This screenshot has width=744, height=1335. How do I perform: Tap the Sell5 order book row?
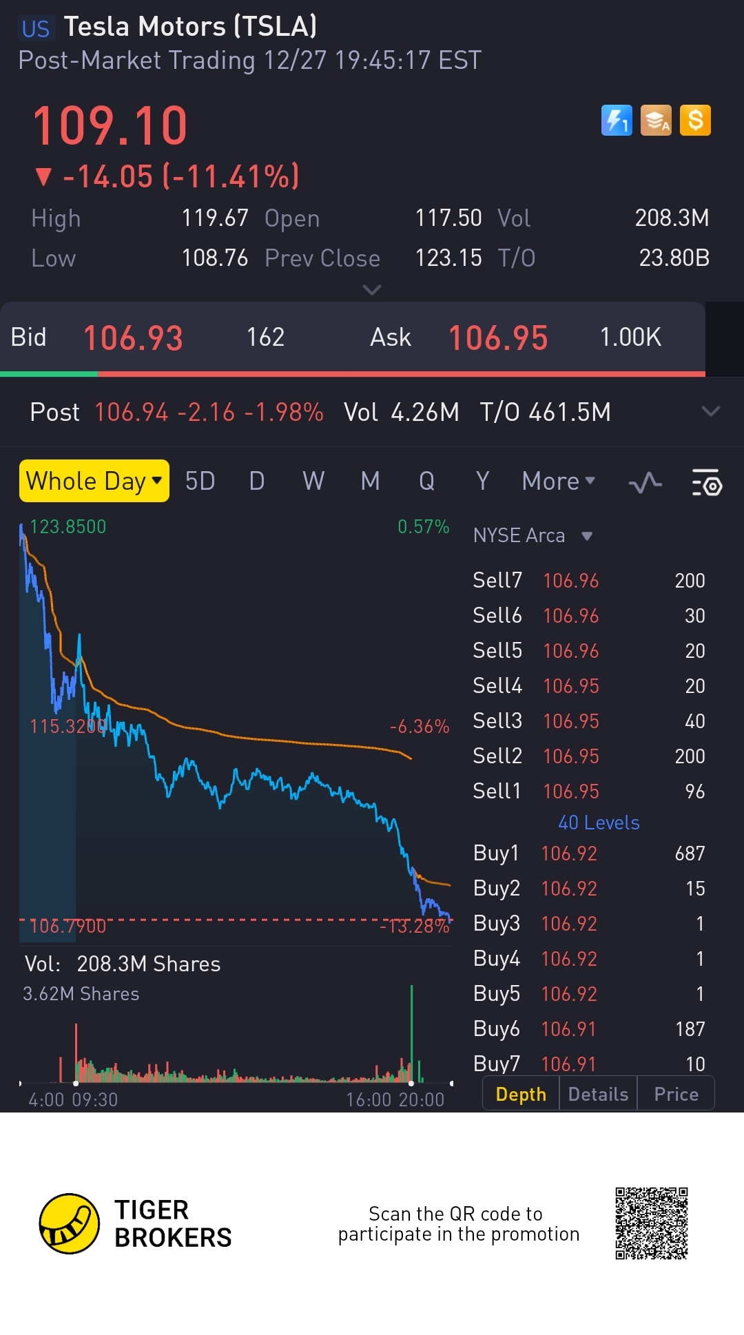589,650
